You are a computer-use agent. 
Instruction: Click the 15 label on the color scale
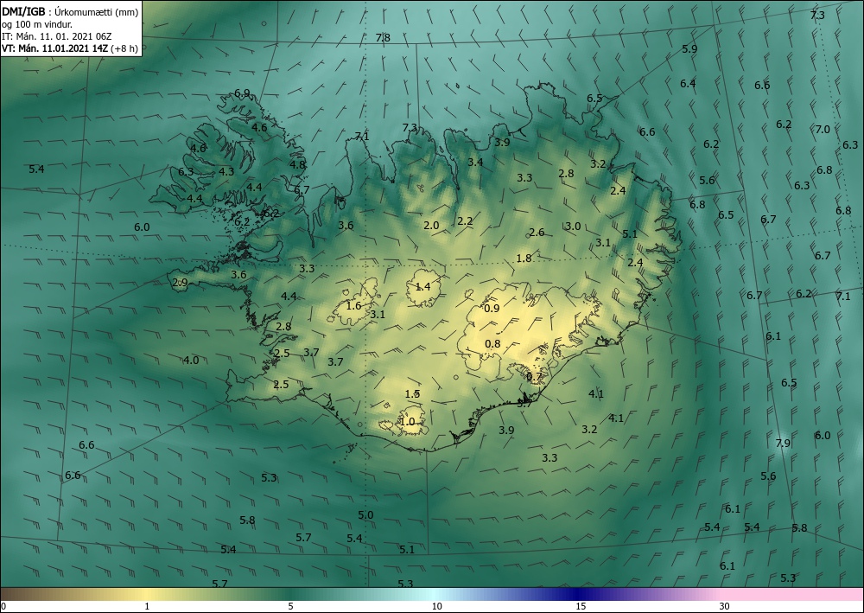[581, 606]
